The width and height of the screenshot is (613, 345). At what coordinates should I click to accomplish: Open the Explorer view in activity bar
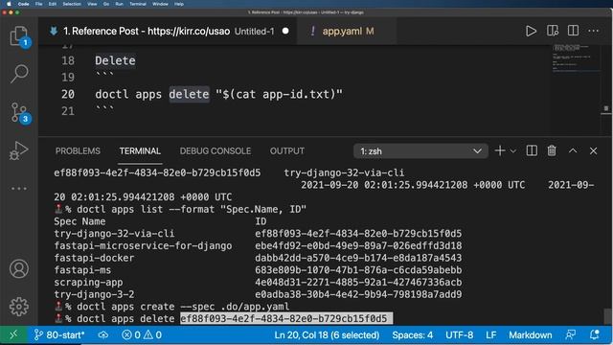19,36
